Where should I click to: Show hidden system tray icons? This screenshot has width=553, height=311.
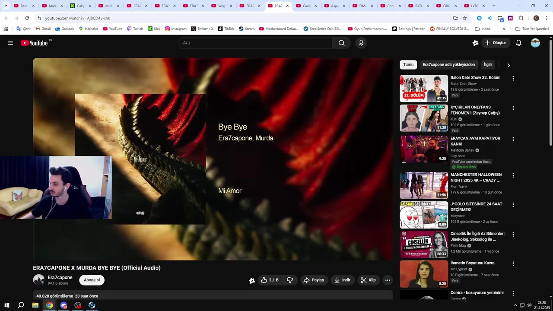[515, 305]
